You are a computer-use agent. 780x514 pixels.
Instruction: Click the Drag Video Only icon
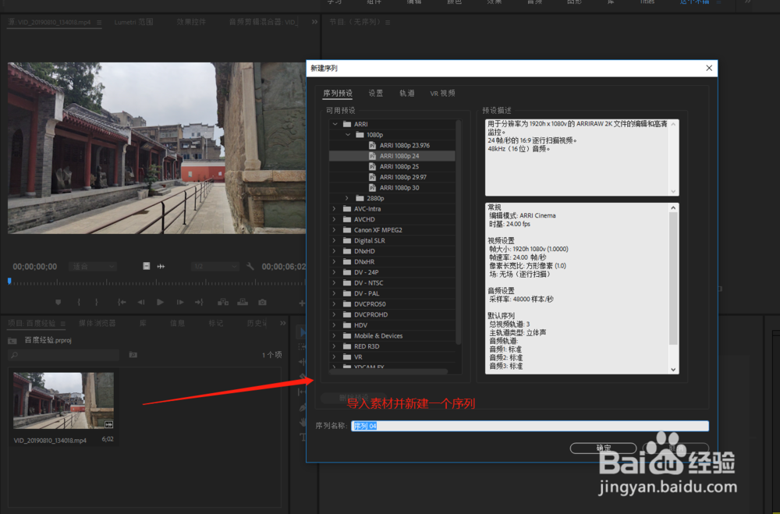pyautogui.click(x=147, y=266)
